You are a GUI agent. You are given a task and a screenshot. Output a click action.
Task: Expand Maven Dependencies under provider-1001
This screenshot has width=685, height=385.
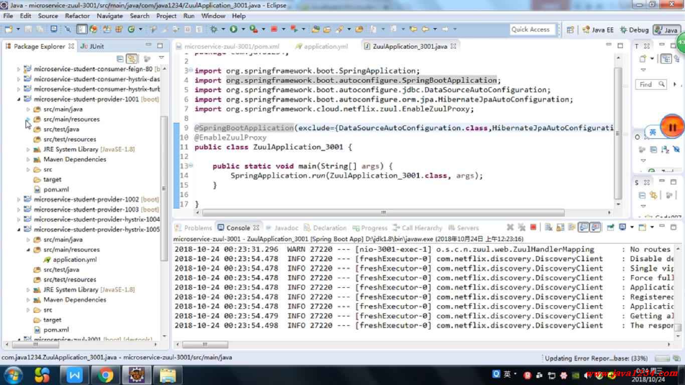tap(29, 159)
